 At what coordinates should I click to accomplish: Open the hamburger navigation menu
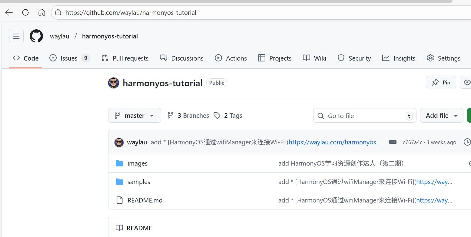point(16,36)
